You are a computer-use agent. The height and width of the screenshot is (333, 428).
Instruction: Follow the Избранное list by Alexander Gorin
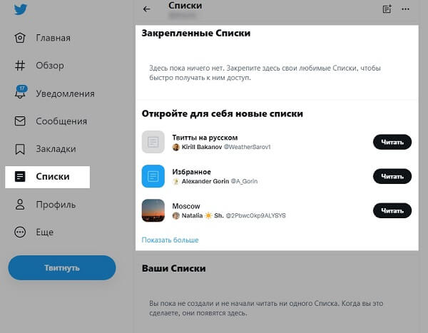[392, 176]
